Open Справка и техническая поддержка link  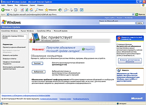coord(11,63)
